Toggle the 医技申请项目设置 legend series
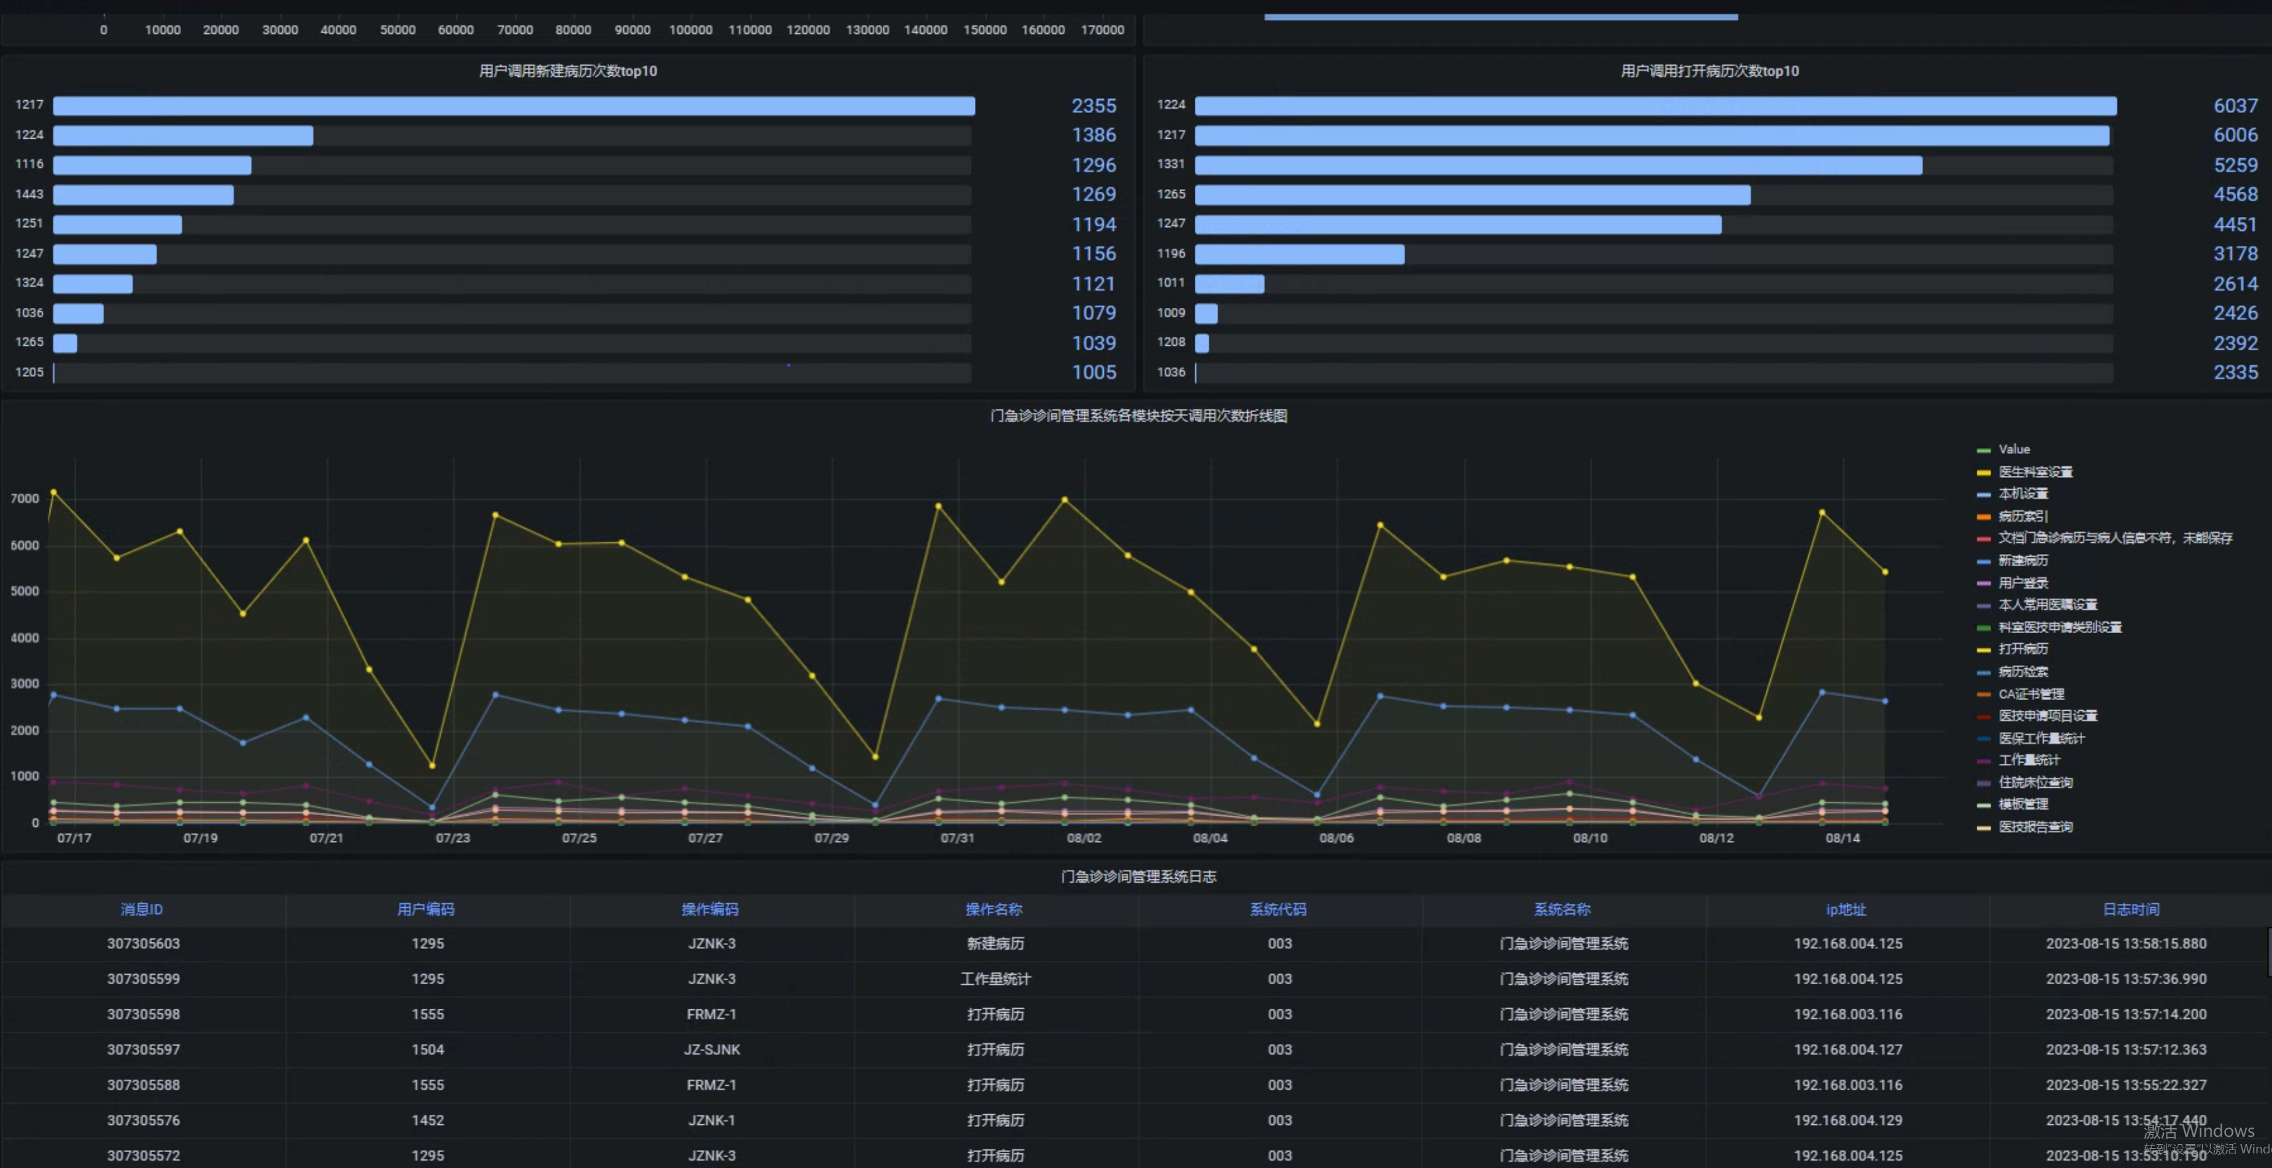2272x1168 pixels. pyautogui.click(x=2048, y=716)
